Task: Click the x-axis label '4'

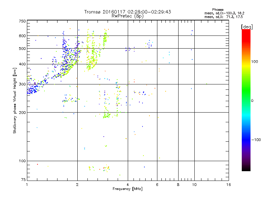Action: [x=128, y=185]
